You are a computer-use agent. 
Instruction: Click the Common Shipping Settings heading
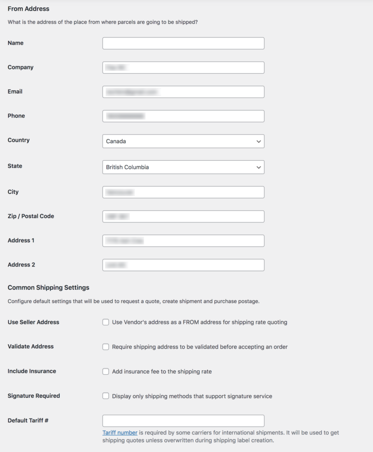click(48, 287)
